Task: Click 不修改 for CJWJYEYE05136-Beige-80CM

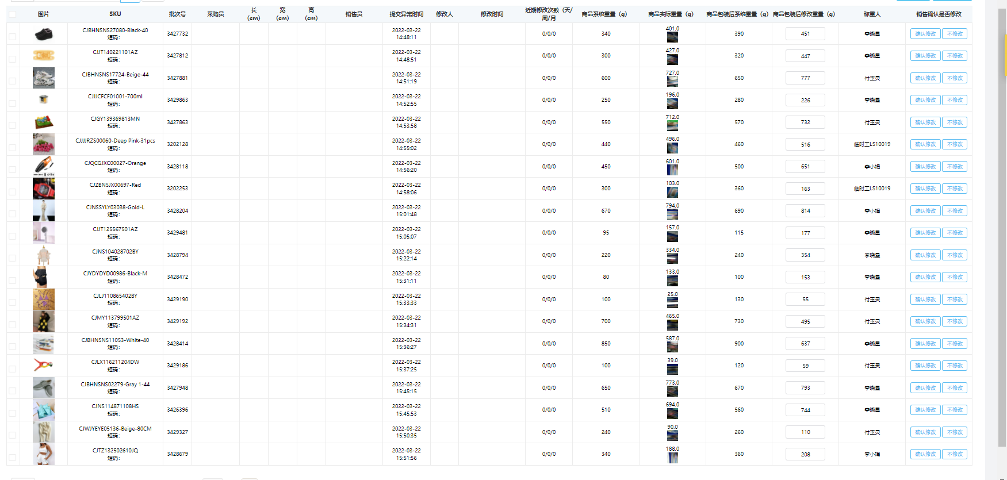Action: (955, 432)
